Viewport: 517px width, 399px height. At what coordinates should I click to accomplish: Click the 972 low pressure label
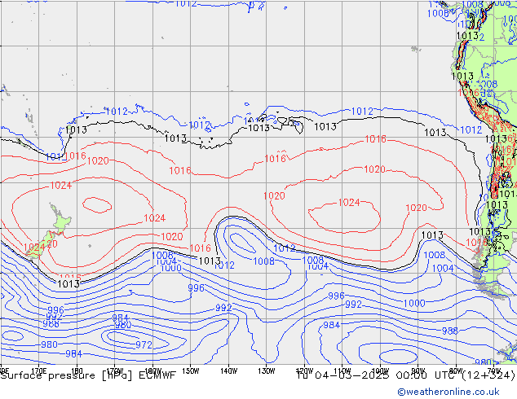pyautogui.click(x=144, y=344)
